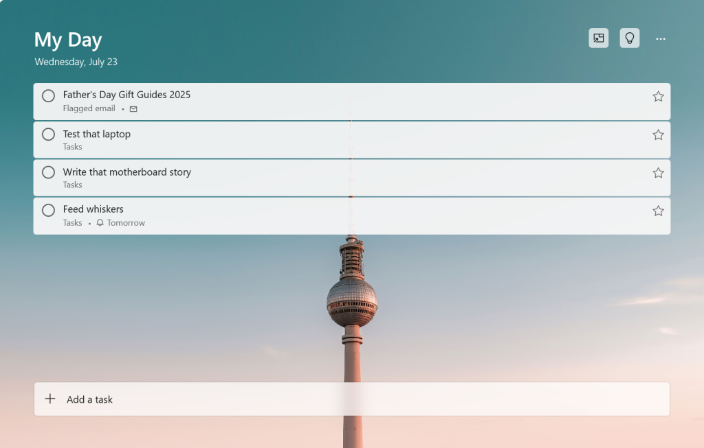Image resolution: width=704 pixels, height=448 pixels.
Task: Click the bell reminder icon on Feed whiskers
Action: [x=100, y=223]
